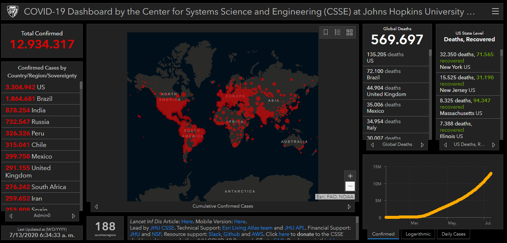Switch to the Confirmed chart tab
Viewport: 507px width, 243px height.
point(383,234)
